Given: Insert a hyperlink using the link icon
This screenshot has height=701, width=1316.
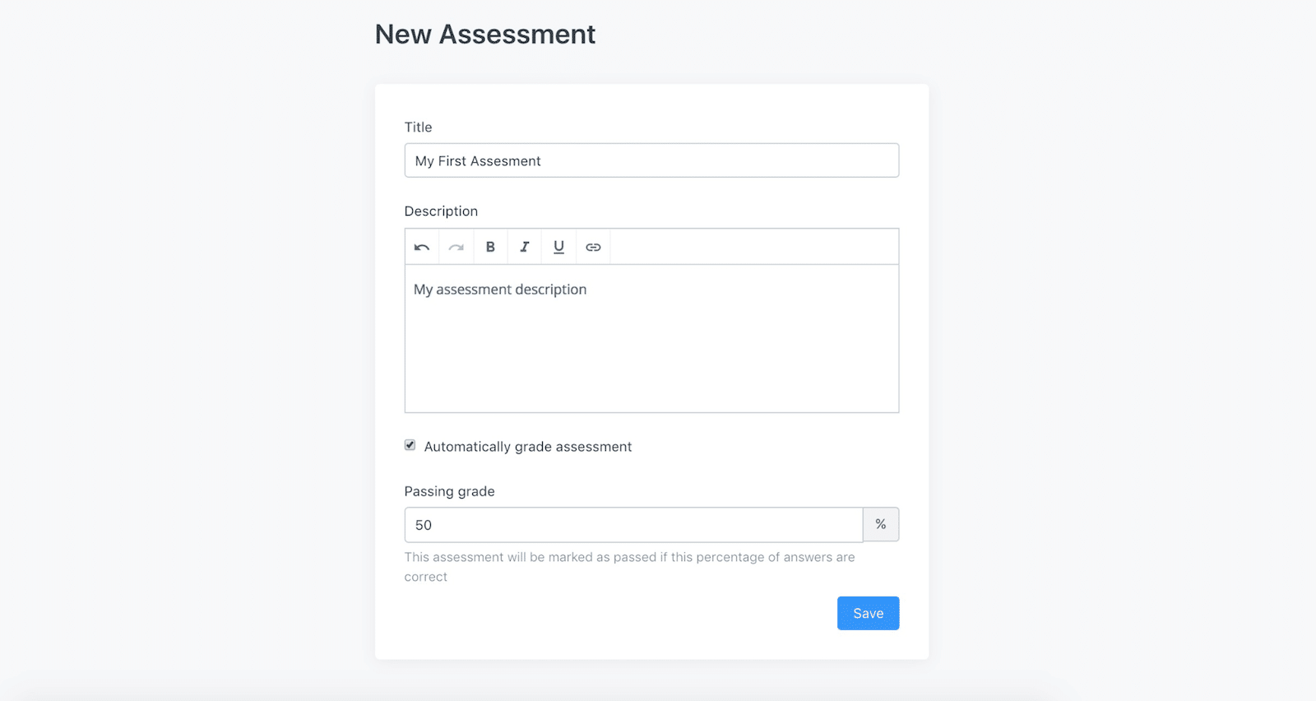Looking at the screenshot, I should pos(593,247).
